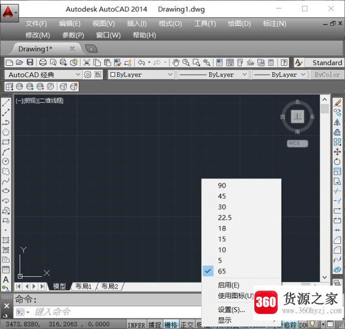Toggle 捕捉 snap mode in status bar
345x329 pixels.
[x=155, y=324]
